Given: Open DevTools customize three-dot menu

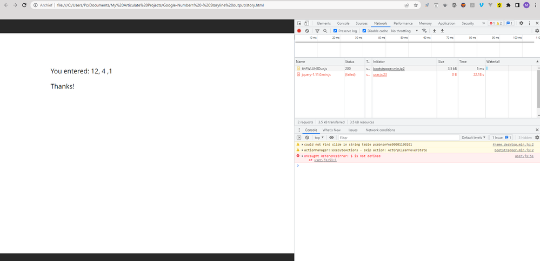Looking at the screenshot, I should 529,23.
